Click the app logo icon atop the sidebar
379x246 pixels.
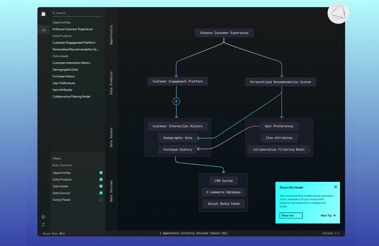(x=43, y=14)
